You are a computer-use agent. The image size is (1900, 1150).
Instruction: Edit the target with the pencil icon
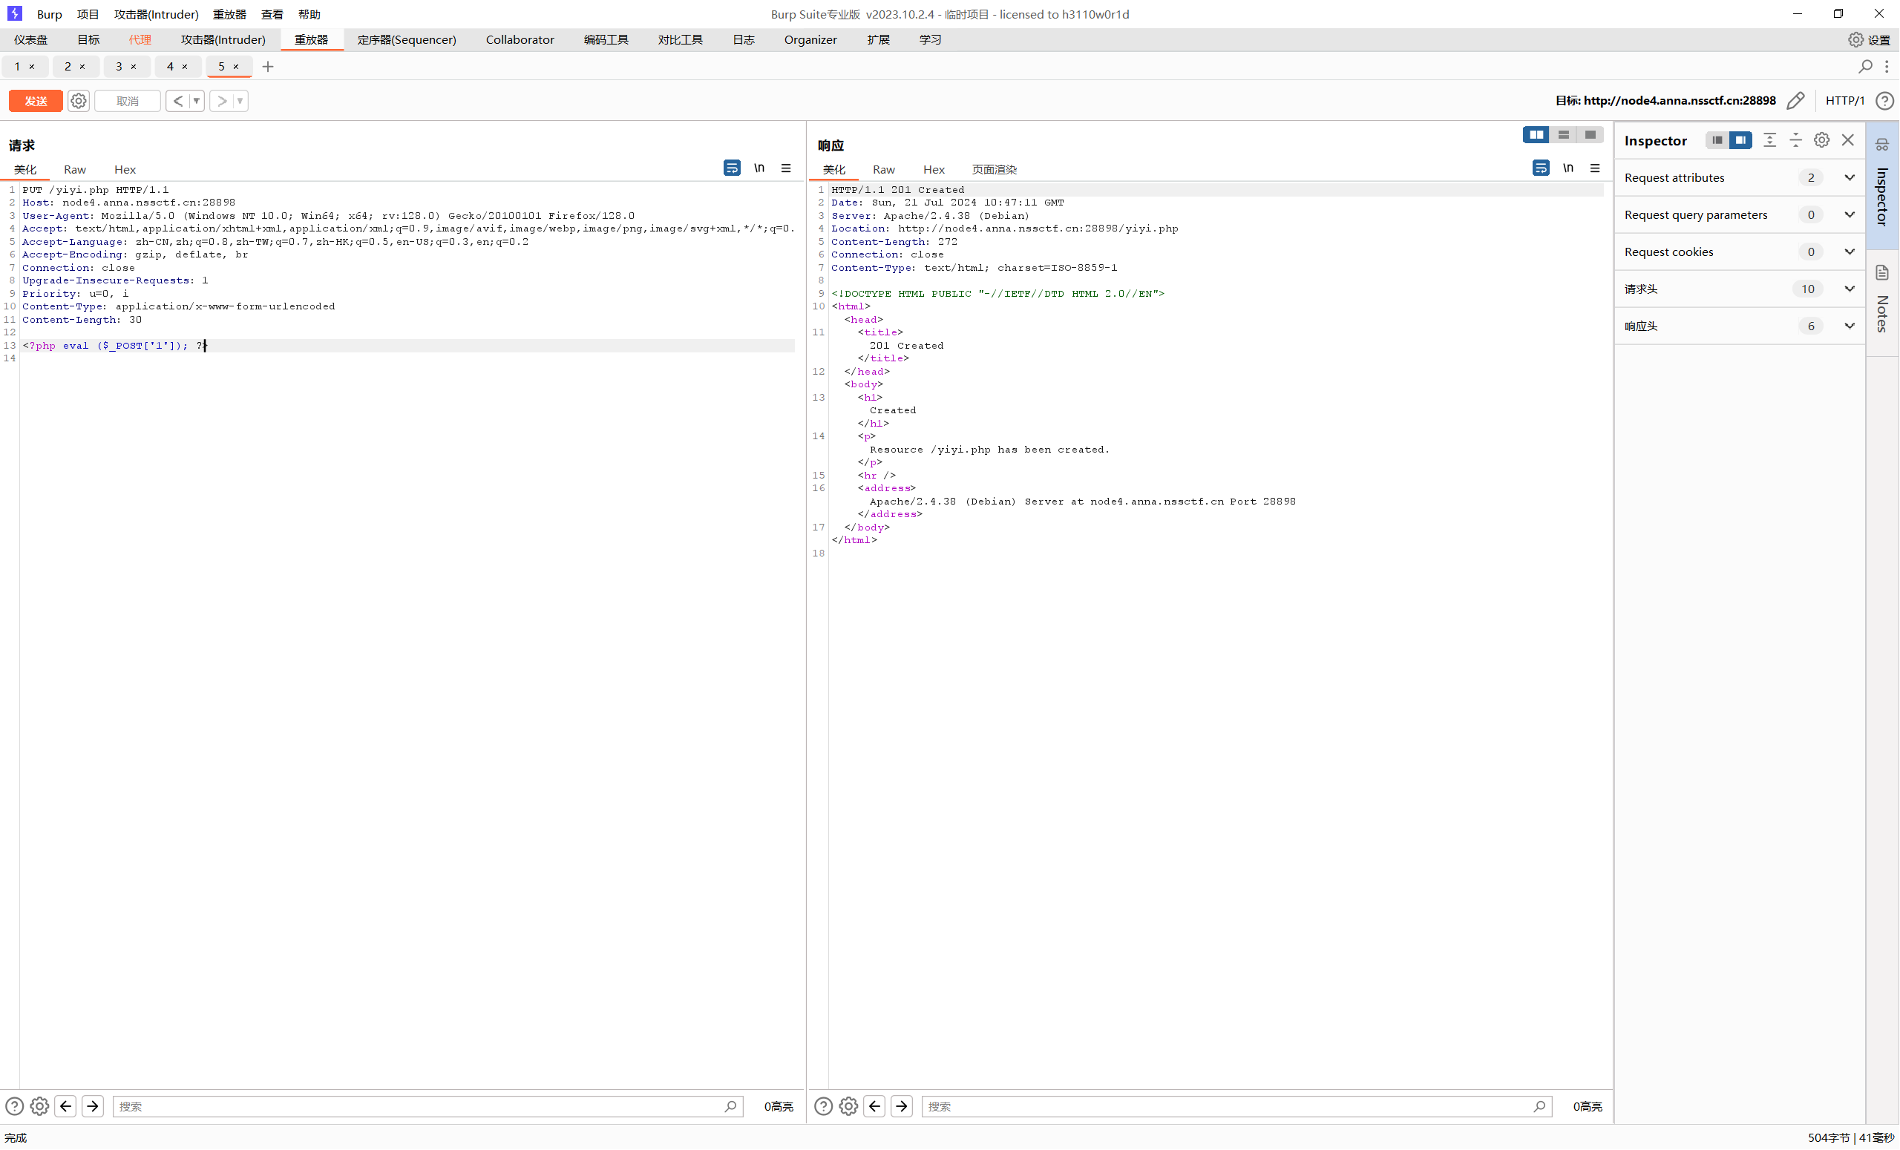(1796, 101)
